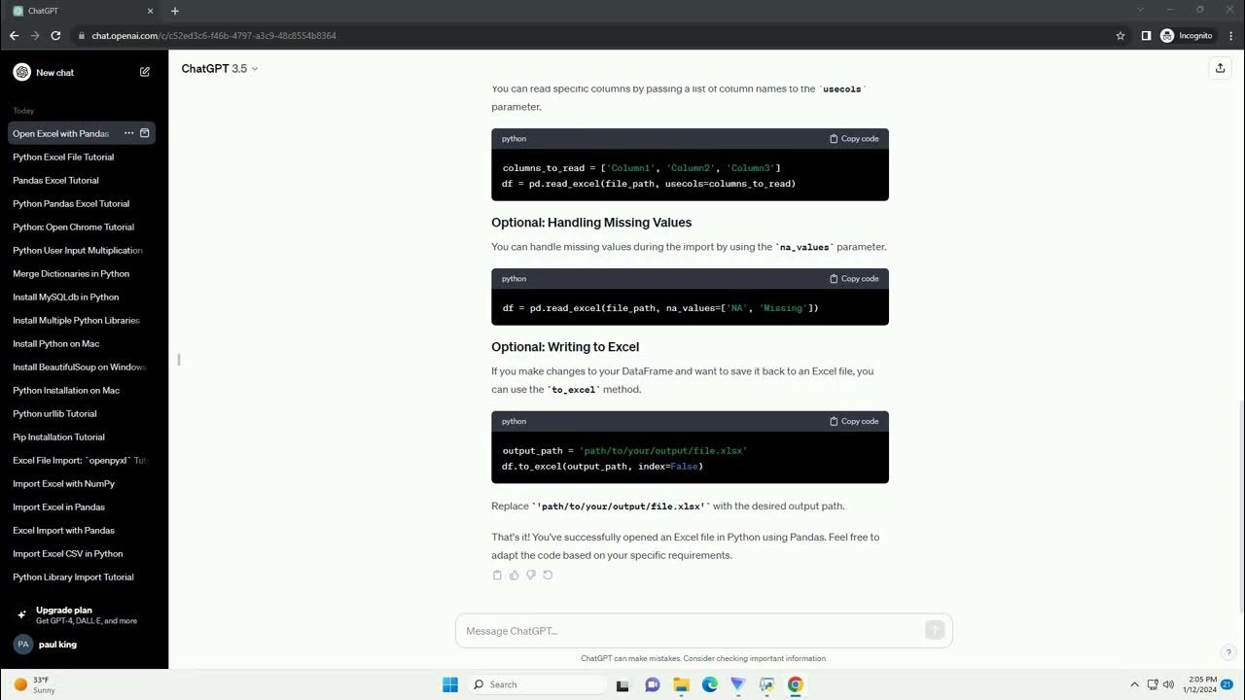Open the Chrome three-dot menu

coord(1230,35)
